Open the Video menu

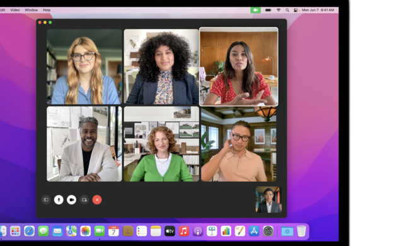[x=15, y=10]
